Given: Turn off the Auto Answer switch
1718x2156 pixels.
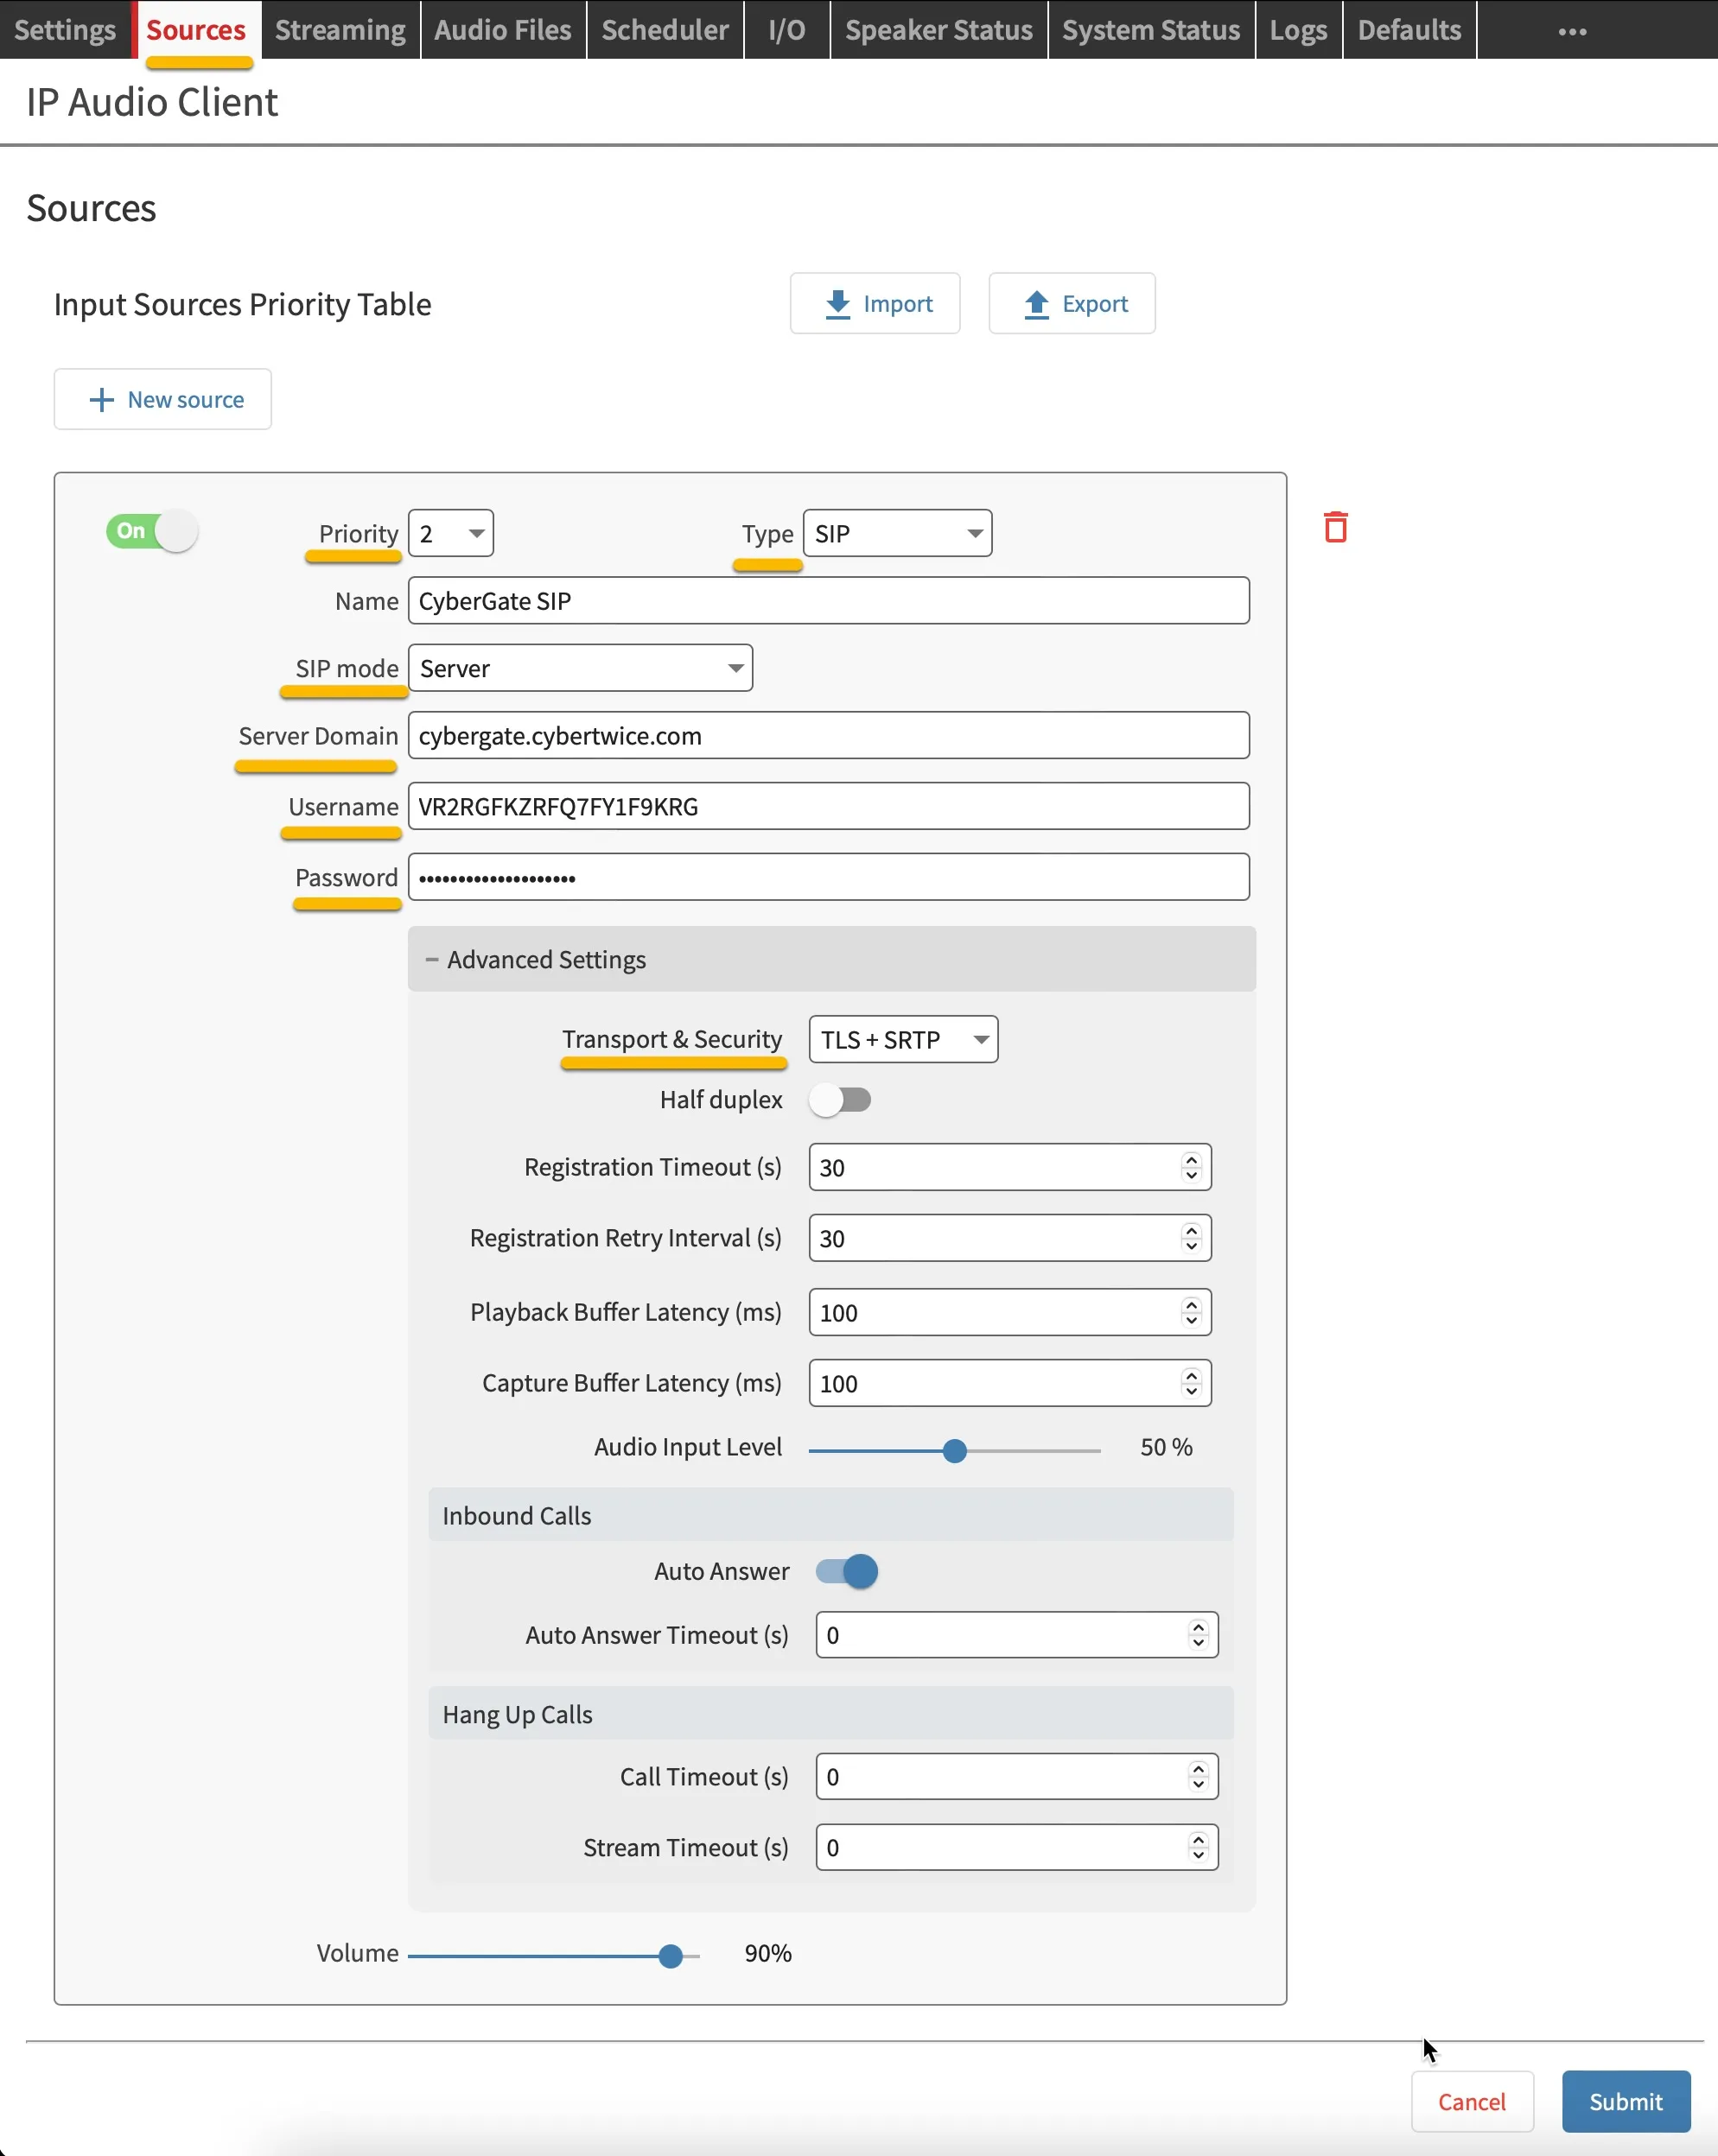Looking at the screenshot, I should 847,1571.
